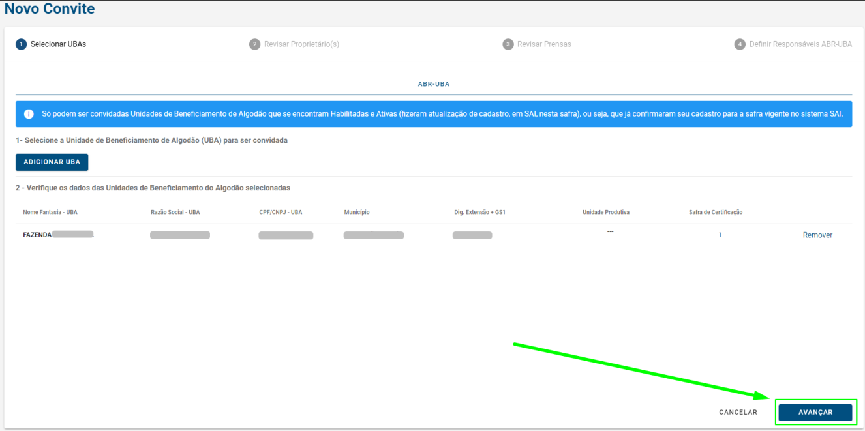Click the step 2 circle for Revisar Proprietário(s)
The image size is (865, 431).
(255, 44)
